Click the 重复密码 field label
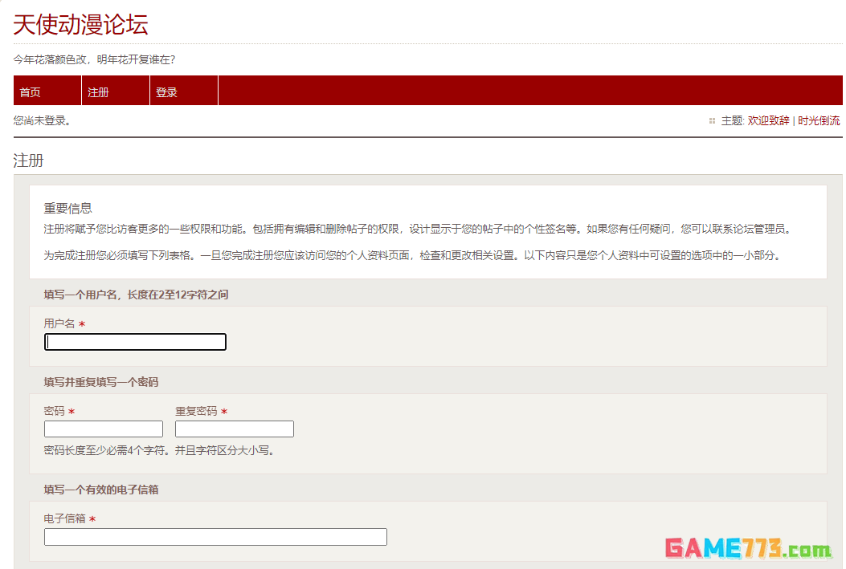 [x=196, y=411]
